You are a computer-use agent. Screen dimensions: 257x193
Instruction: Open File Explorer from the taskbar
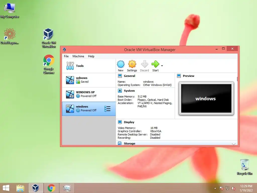(x=20, y=188)
